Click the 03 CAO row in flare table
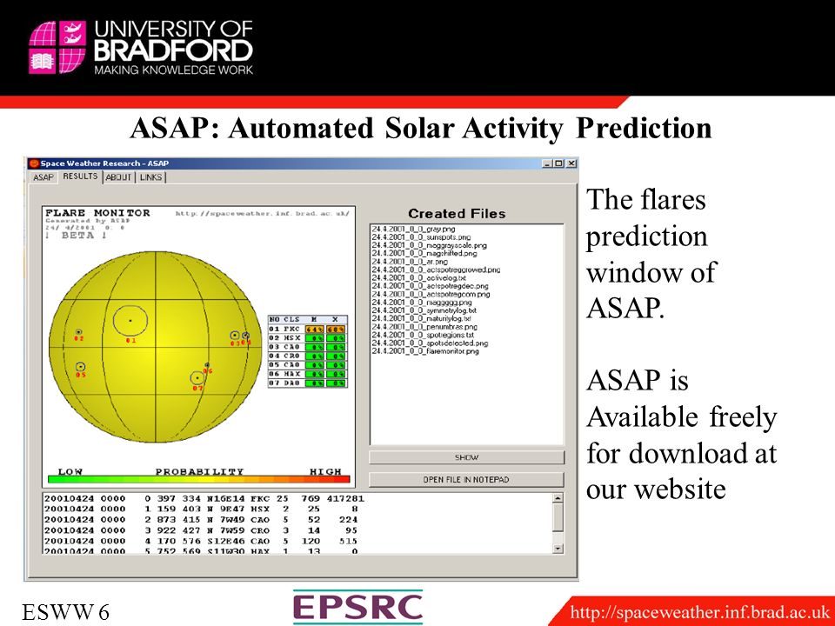Screen dimensions: 835x626 (x=307, y=347)
